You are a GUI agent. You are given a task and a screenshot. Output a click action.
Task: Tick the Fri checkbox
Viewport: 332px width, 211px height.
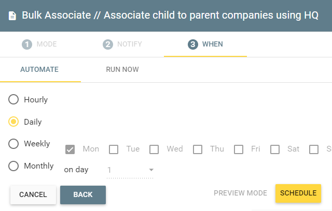tap(239, 149)
